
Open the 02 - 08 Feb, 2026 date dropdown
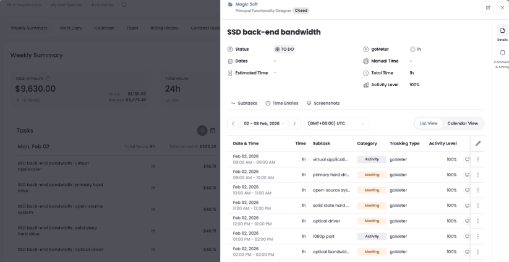pyautogui.click(x=264, y=123)
